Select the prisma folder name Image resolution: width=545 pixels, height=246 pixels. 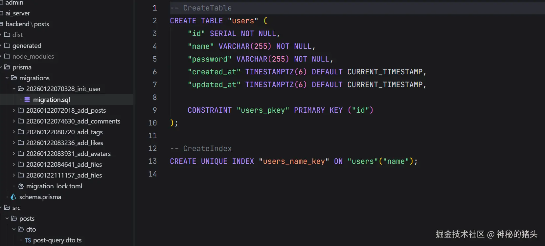click(22, 67)
